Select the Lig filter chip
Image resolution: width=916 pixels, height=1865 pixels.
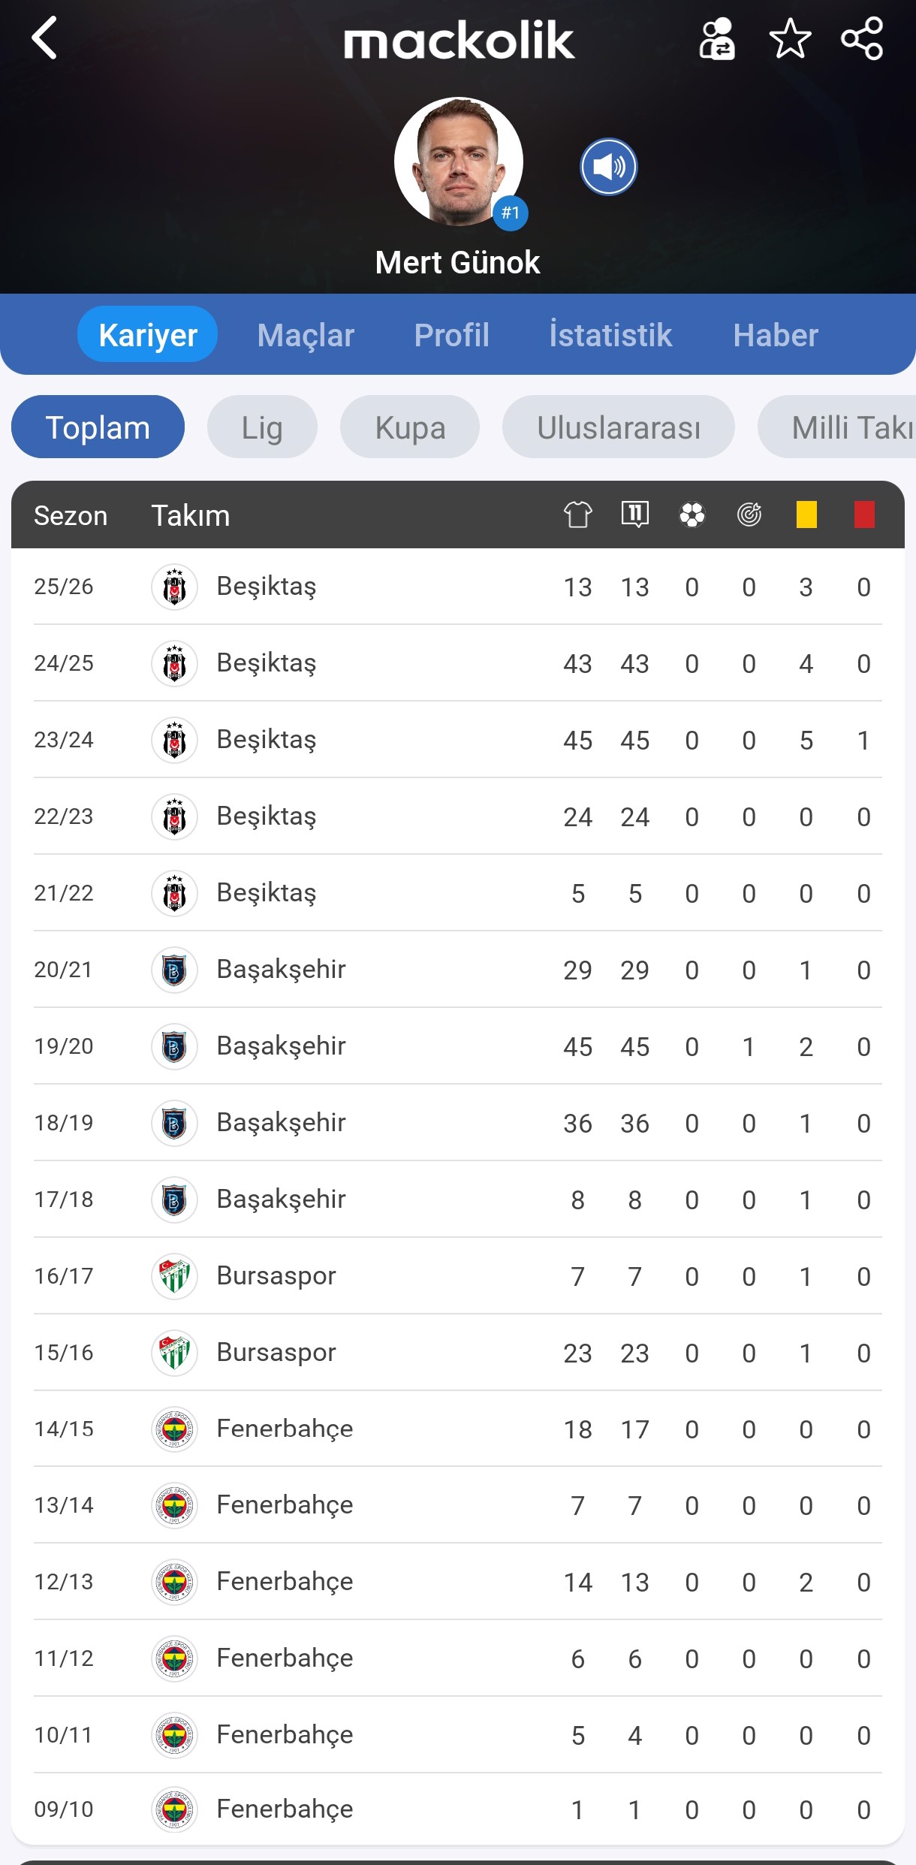262,427
